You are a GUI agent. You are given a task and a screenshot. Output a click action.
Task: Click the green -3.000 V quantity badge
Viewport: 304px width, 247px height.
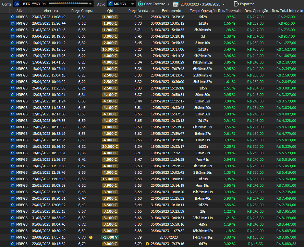[110, 237]
